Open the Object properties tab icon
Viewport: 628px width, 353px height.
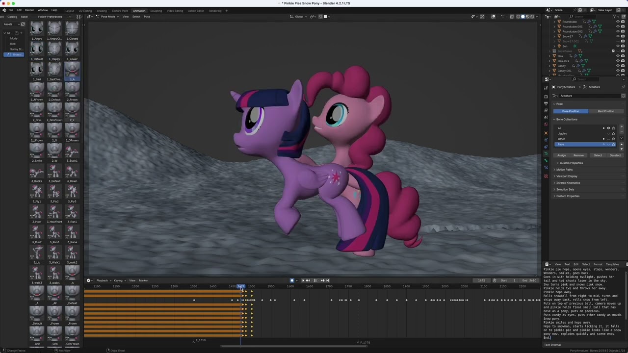click(x=546, y=132)
